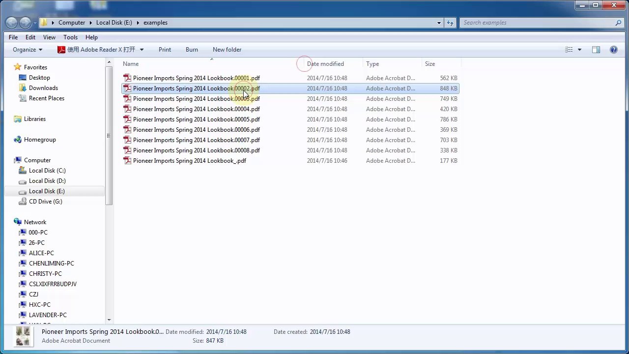Viewport: 629px width, 354px height.
Task: Open the view options dropdown arrow
Action: click(579, 50)
